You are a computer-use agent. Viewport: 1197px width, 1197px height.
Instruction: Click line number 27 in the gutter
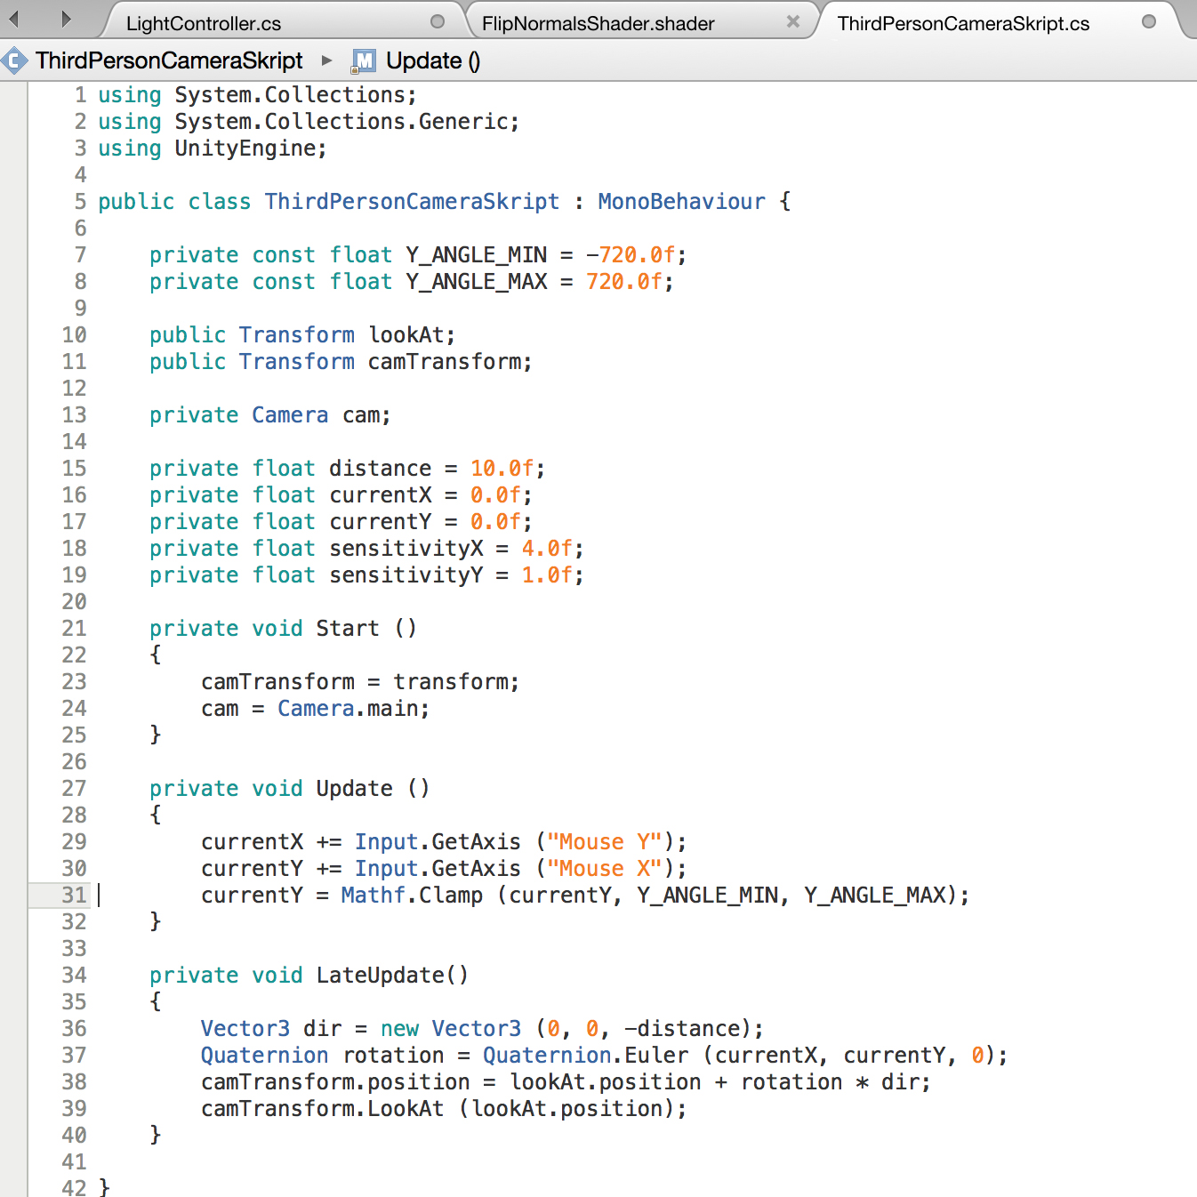[74, 789]
